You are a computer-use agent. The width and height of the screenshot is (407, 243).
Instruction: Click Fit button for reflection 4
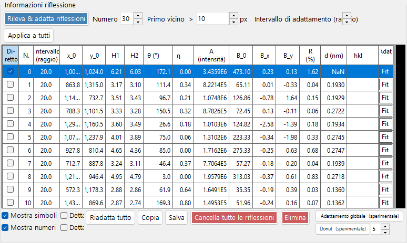click(x=385, y=124)
